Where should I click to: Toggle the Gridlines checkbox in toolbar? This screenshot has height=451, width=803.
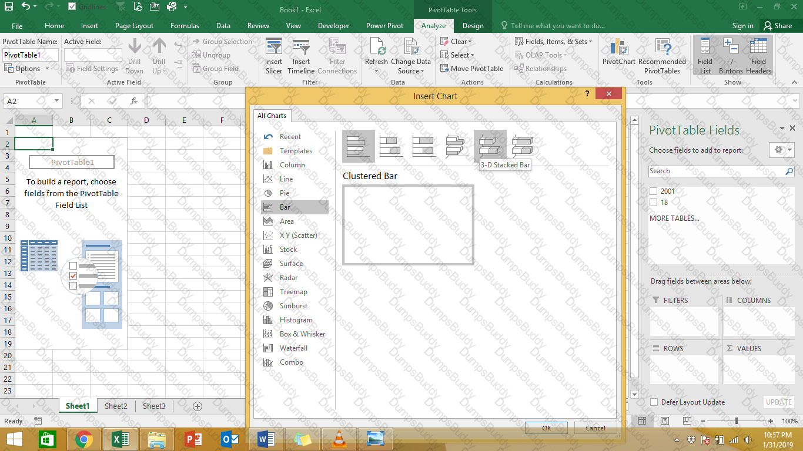(x=72, y=6)
